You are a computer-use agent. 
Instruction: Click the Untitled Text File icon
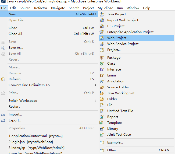point(102,111)
